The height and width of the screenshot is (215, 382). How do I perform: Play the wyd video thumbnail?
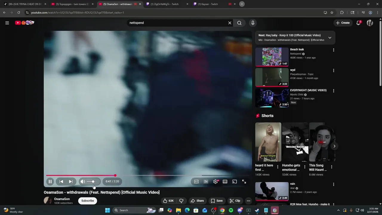click(x=272, y=77)
